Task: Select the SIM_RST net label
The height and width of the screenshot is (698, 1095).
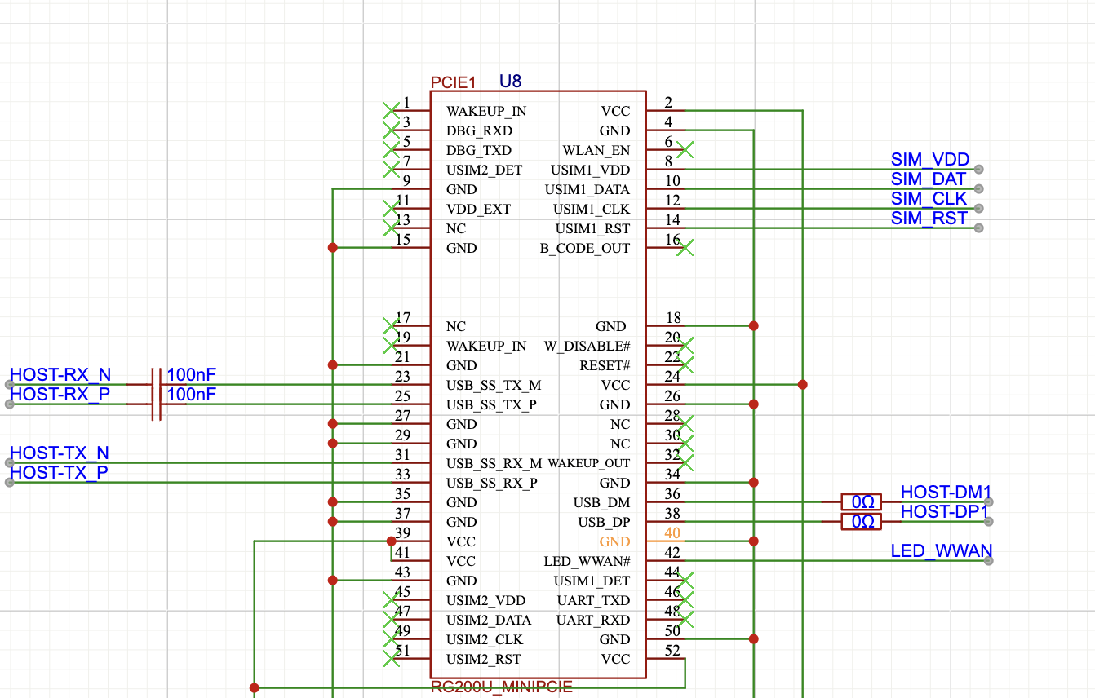Action: [x=929, y=219]
